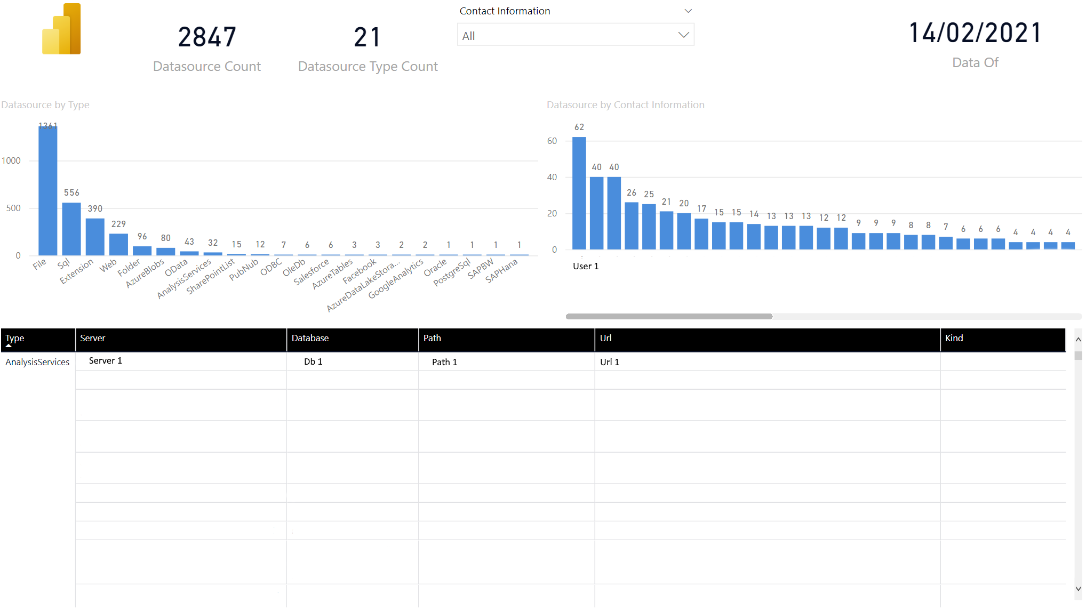The image size is (1086, 611).
Task: Collapse the Contact Information slicer header chevron
Action: click(x=688, y=11)
